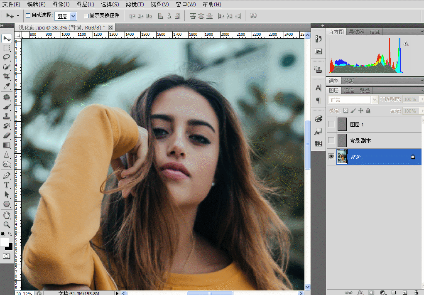
Task: Hide the 背景 layer eye icon
Action: [331, 157]
